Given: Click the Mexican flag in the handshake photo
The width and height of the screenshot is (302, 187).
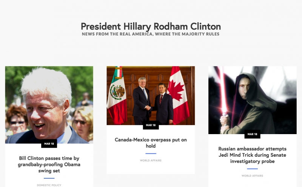Looking at the screenshot, I should [x=117, y=96].
